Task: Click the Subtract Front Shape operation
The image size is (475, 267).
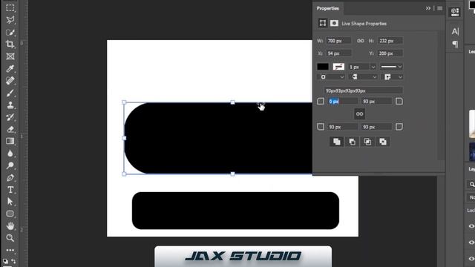Action: click(352, 142)
